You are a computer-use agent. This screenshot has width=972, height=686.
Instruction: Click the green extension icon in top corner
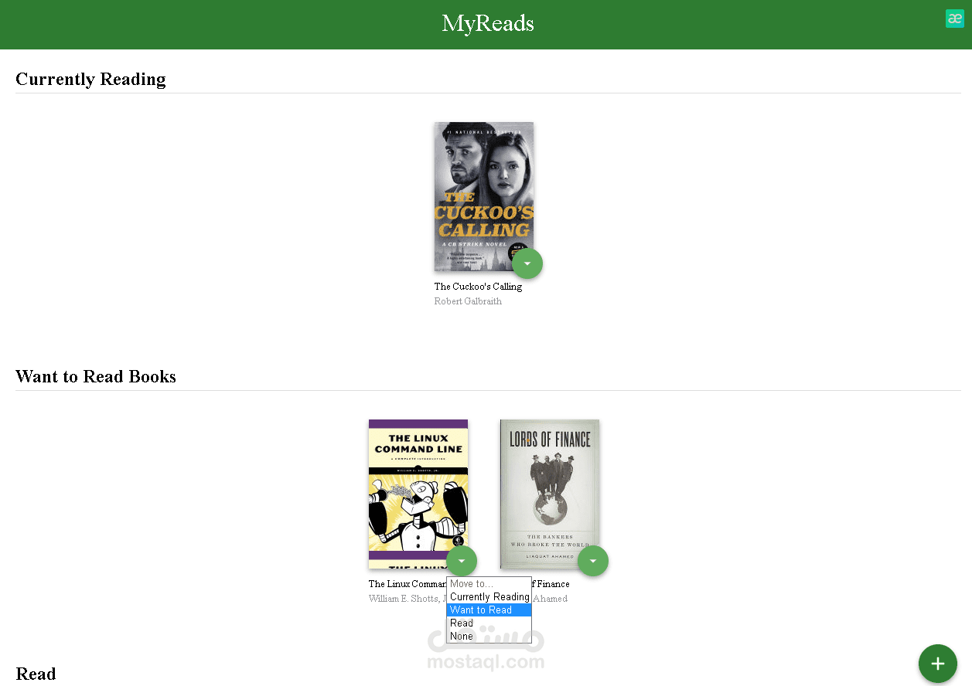[x=955, y=19]
